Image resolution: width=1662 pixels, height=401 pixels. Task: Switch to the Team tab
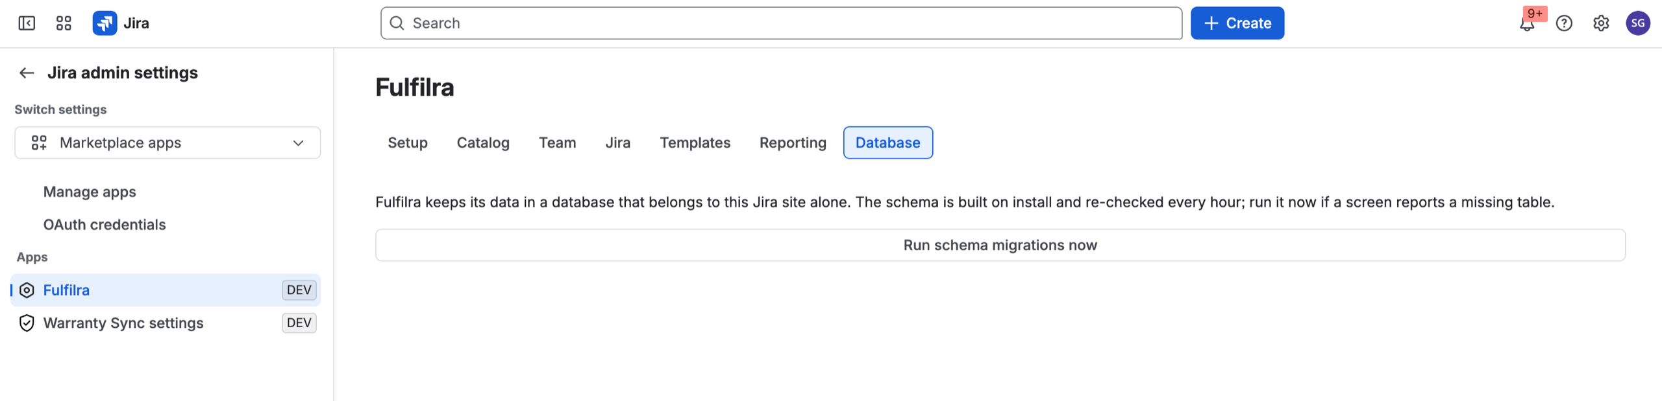558,143
